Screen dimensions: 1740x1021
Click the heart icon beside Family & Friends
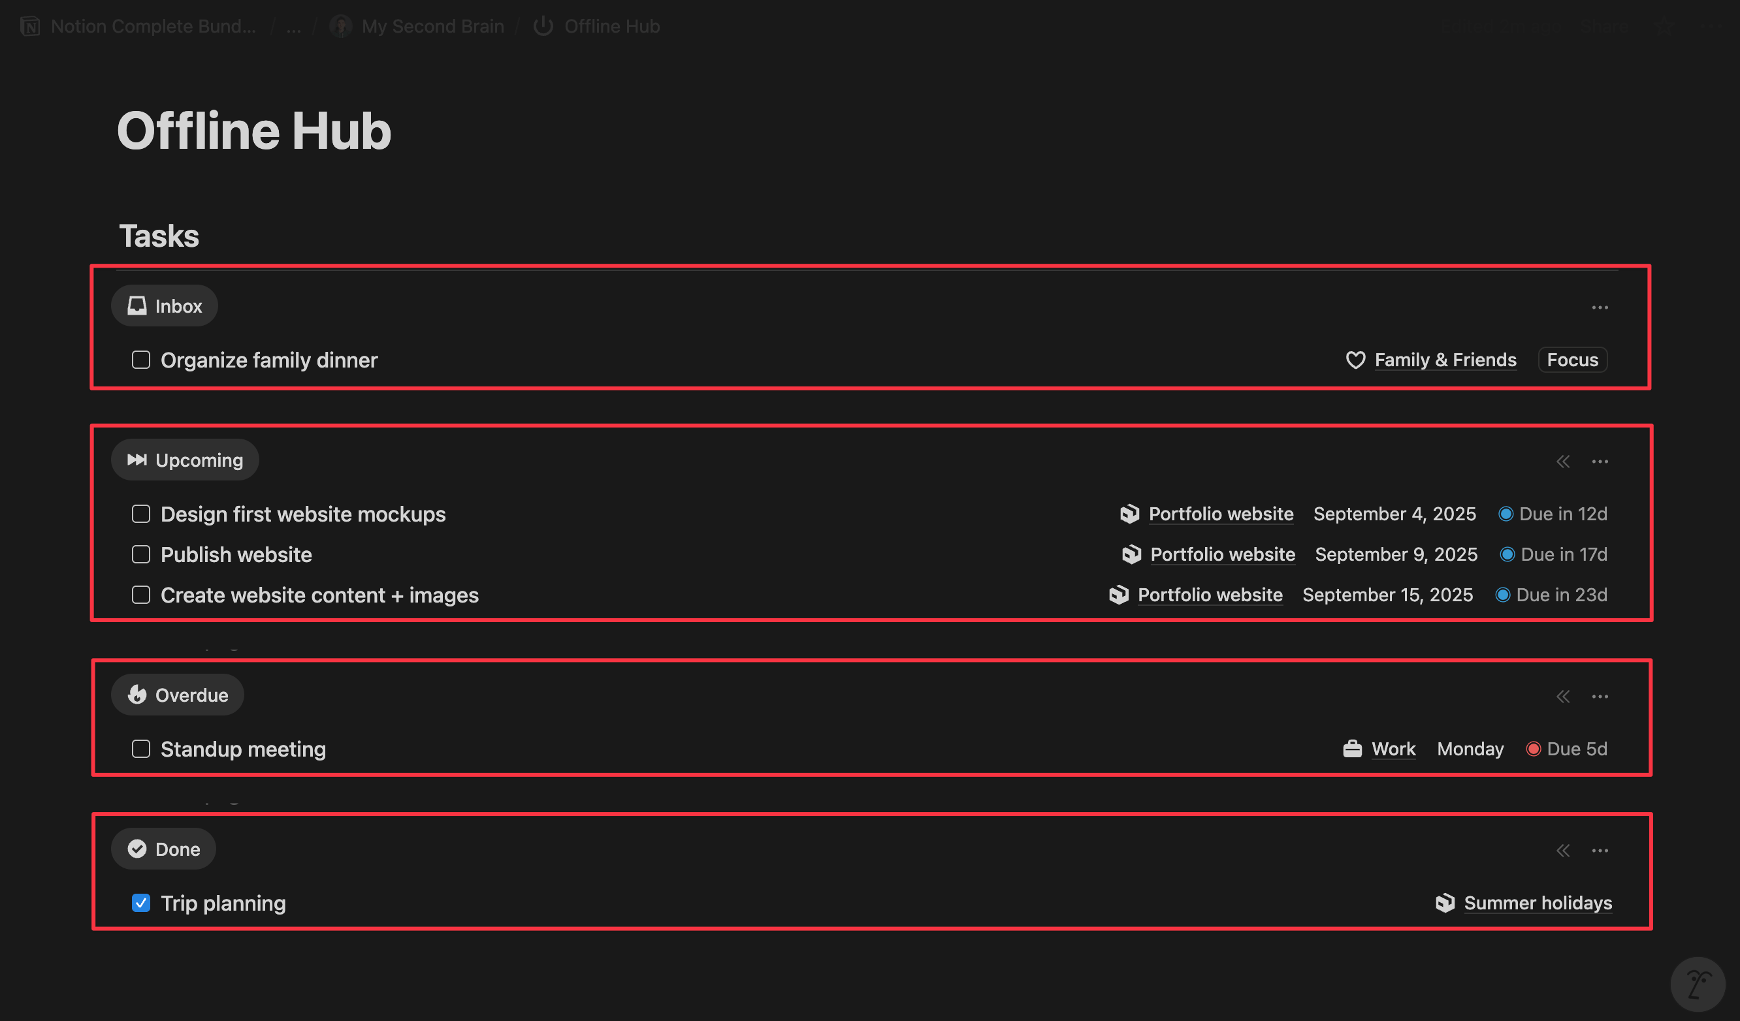[1355, 360]
